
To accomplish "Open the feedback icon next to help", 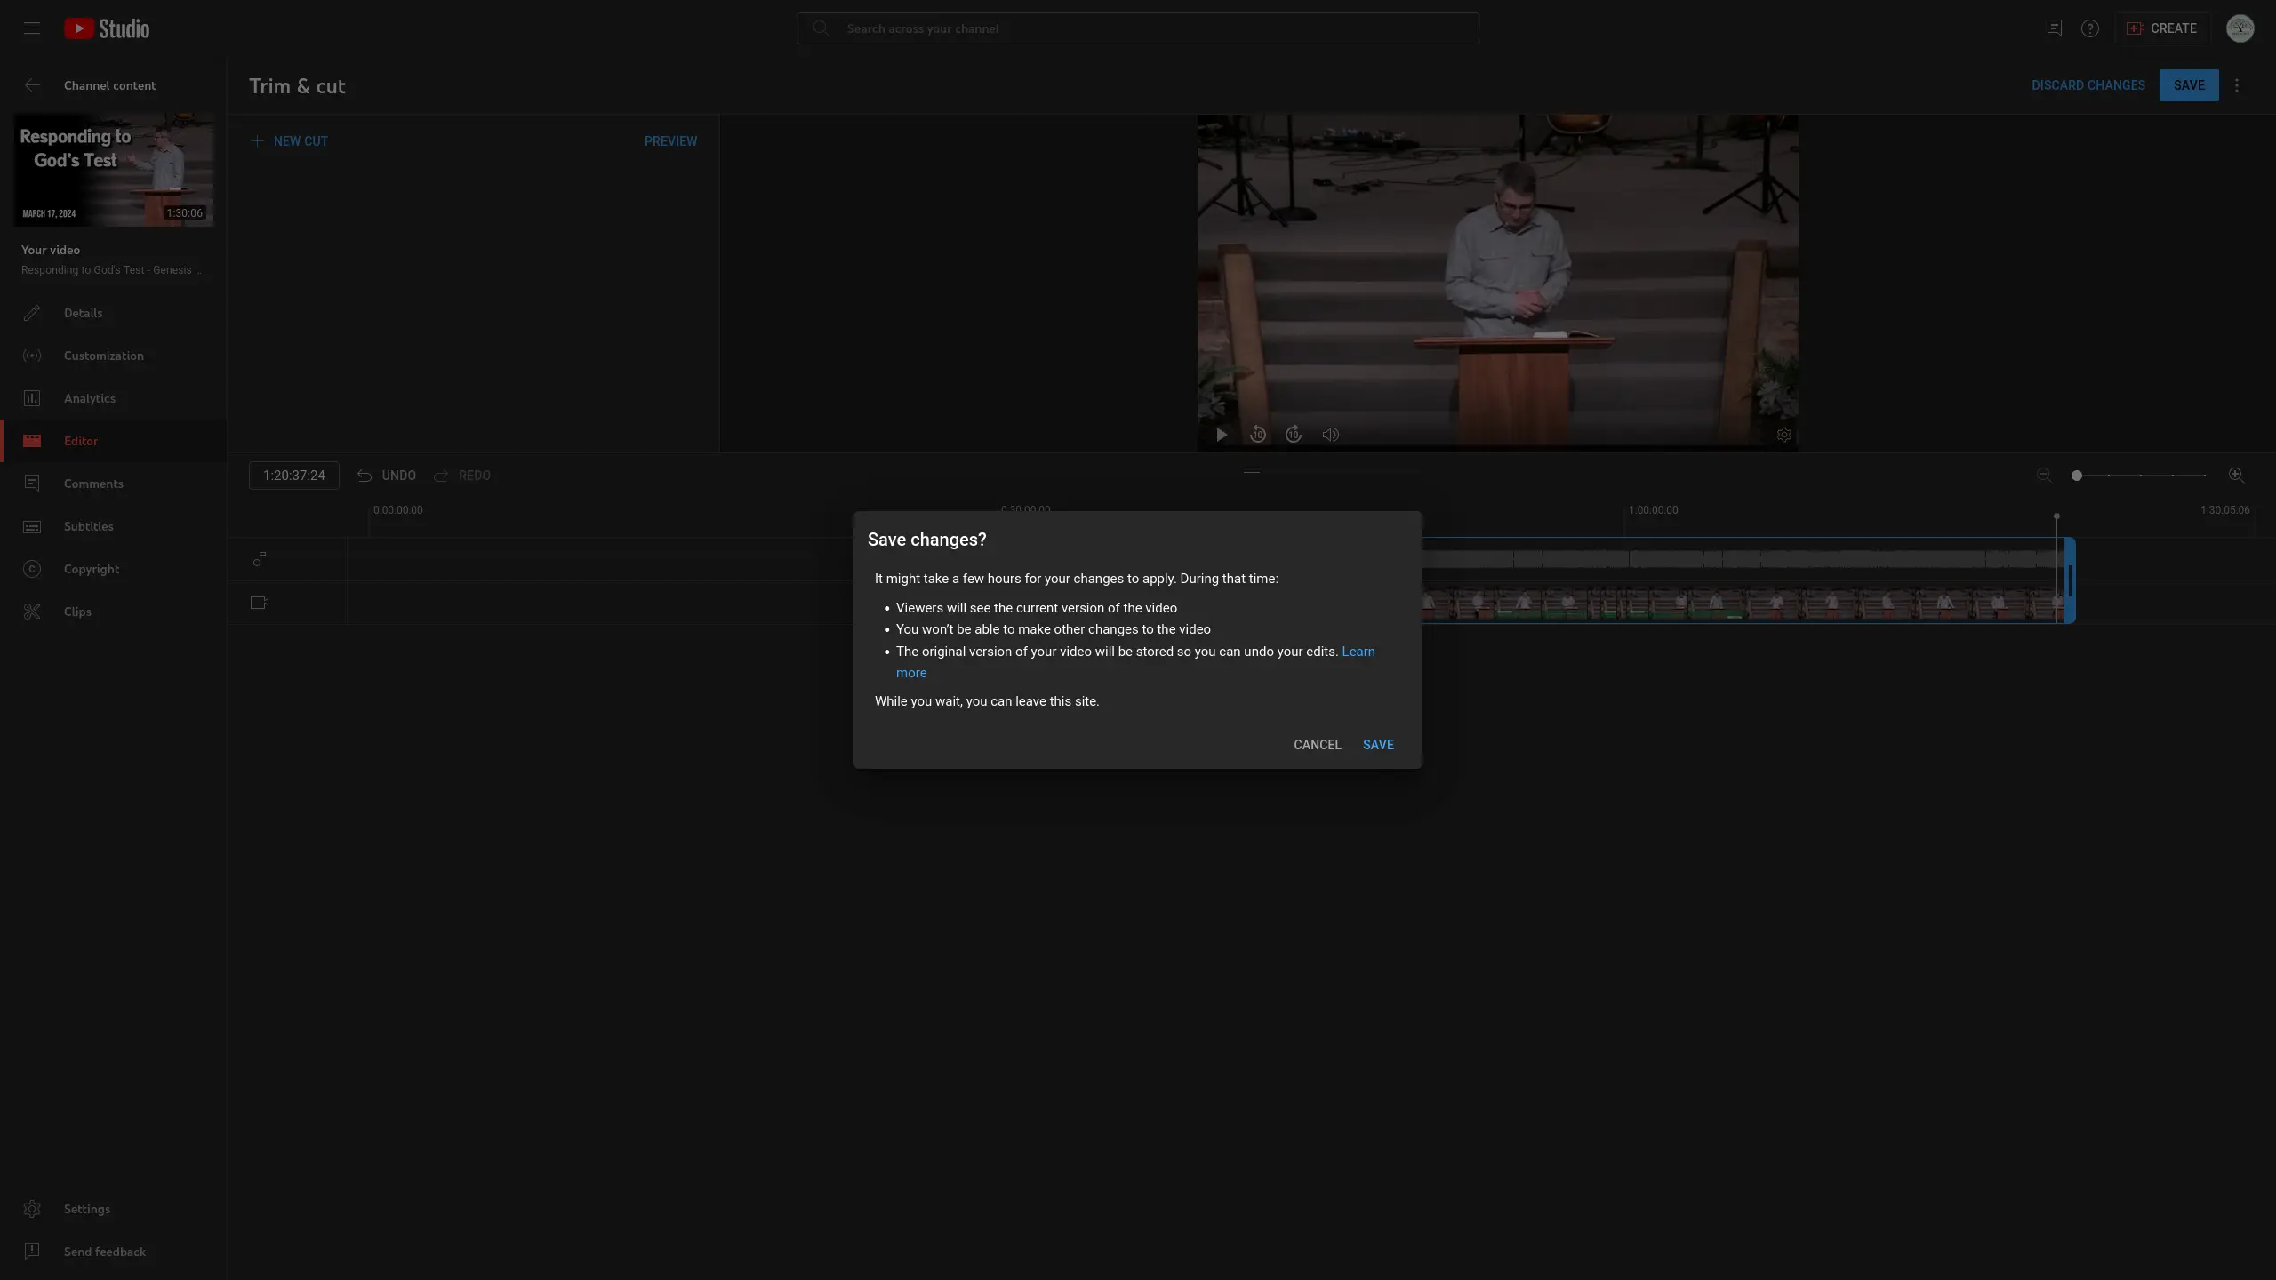I will (x=2054, y=28).
